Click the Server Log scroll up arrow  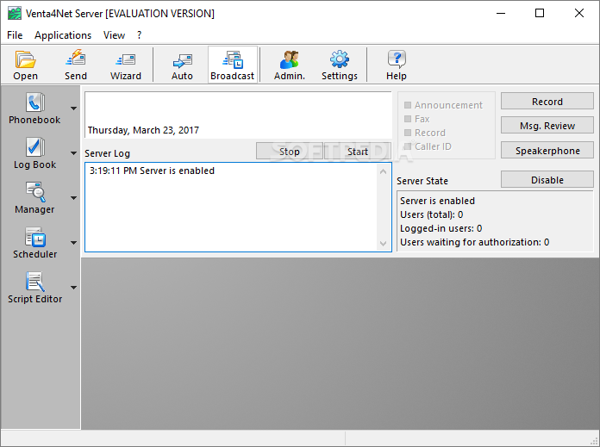[383, 171]
